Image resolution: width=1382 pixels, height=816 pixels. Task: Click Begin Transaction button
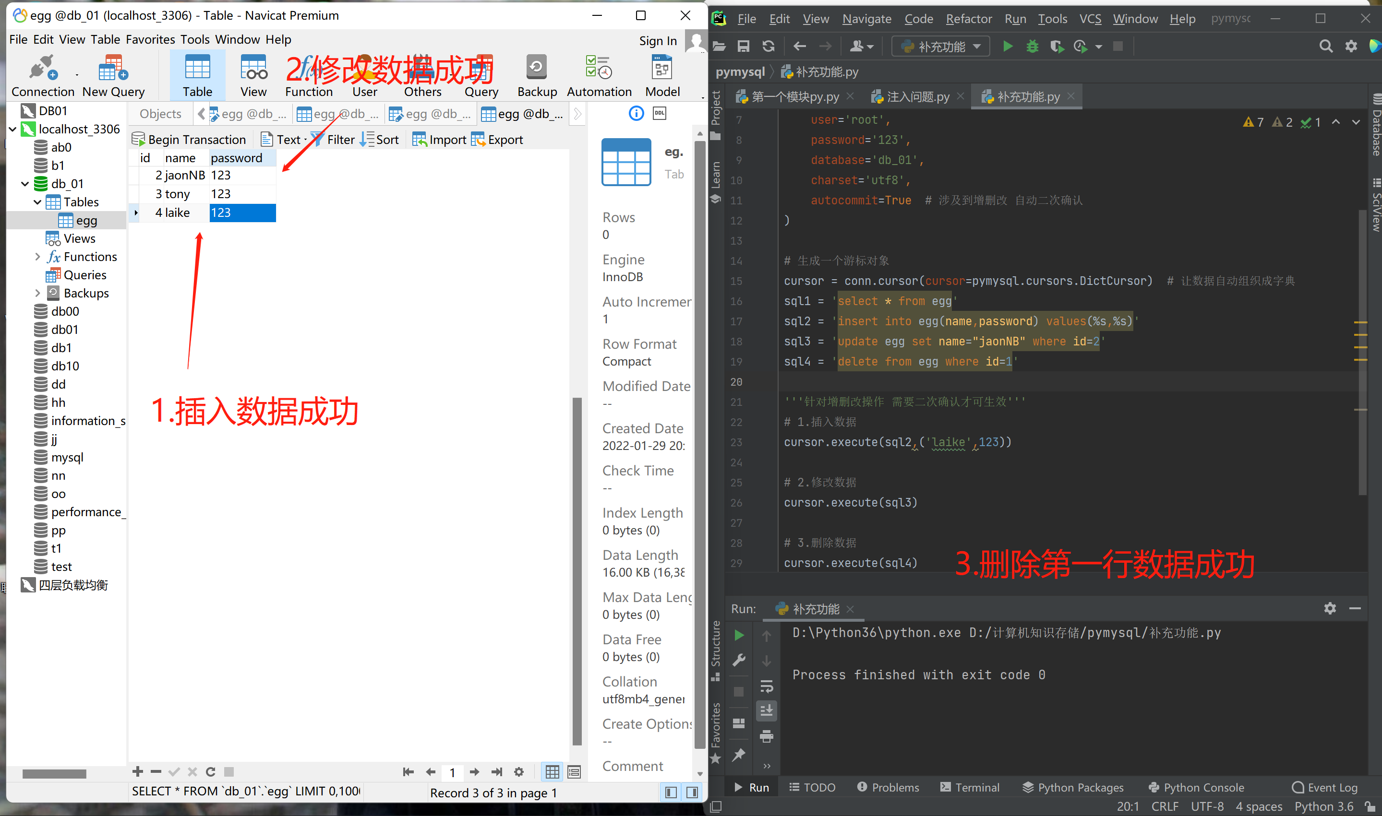[x=189, y=140]
